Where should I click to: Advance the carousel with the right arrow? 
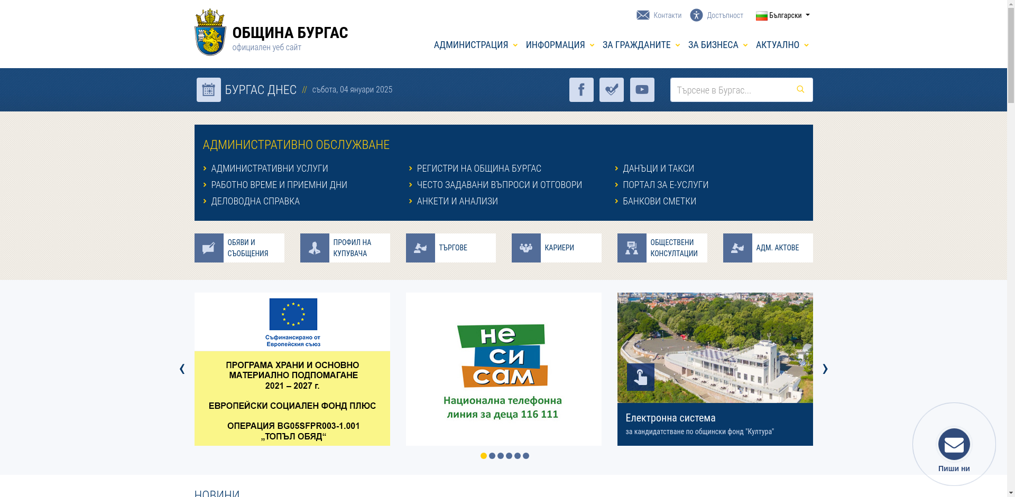point(825,369)
